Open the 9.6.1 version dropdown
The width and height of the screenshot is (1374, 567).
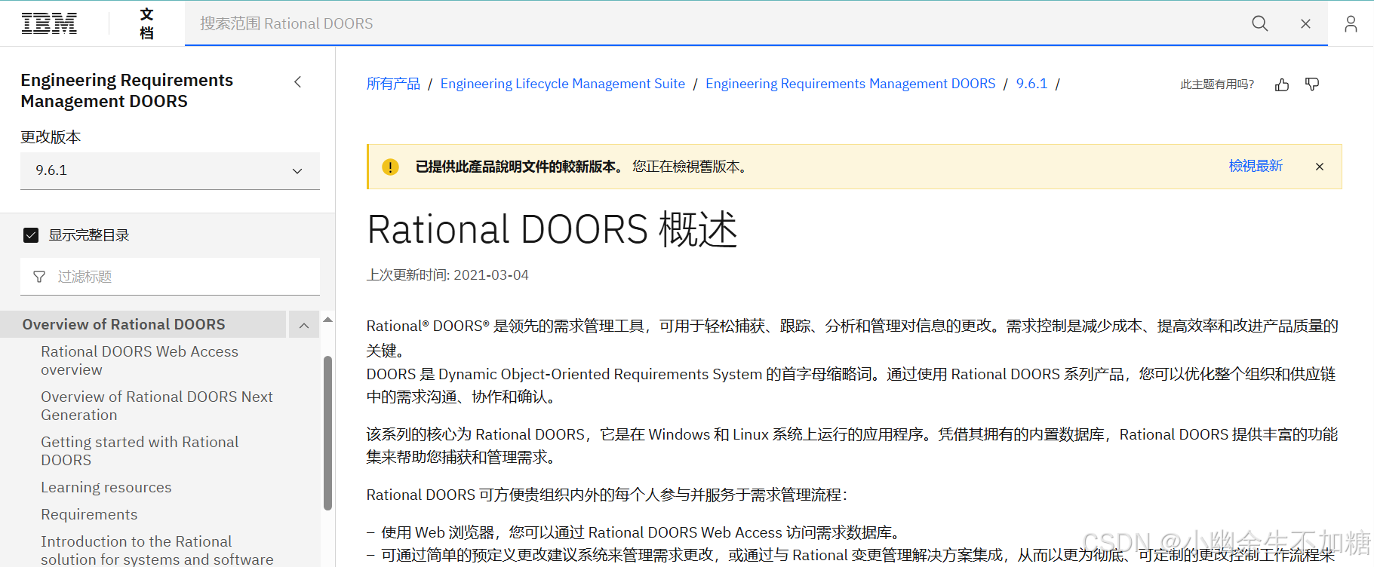pos(170,170)
